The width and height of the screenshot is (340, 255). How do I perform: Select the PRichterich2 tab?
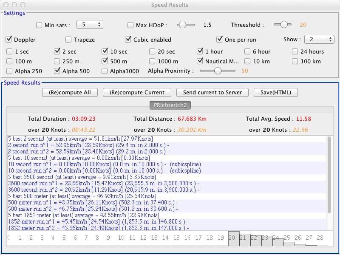170,105
